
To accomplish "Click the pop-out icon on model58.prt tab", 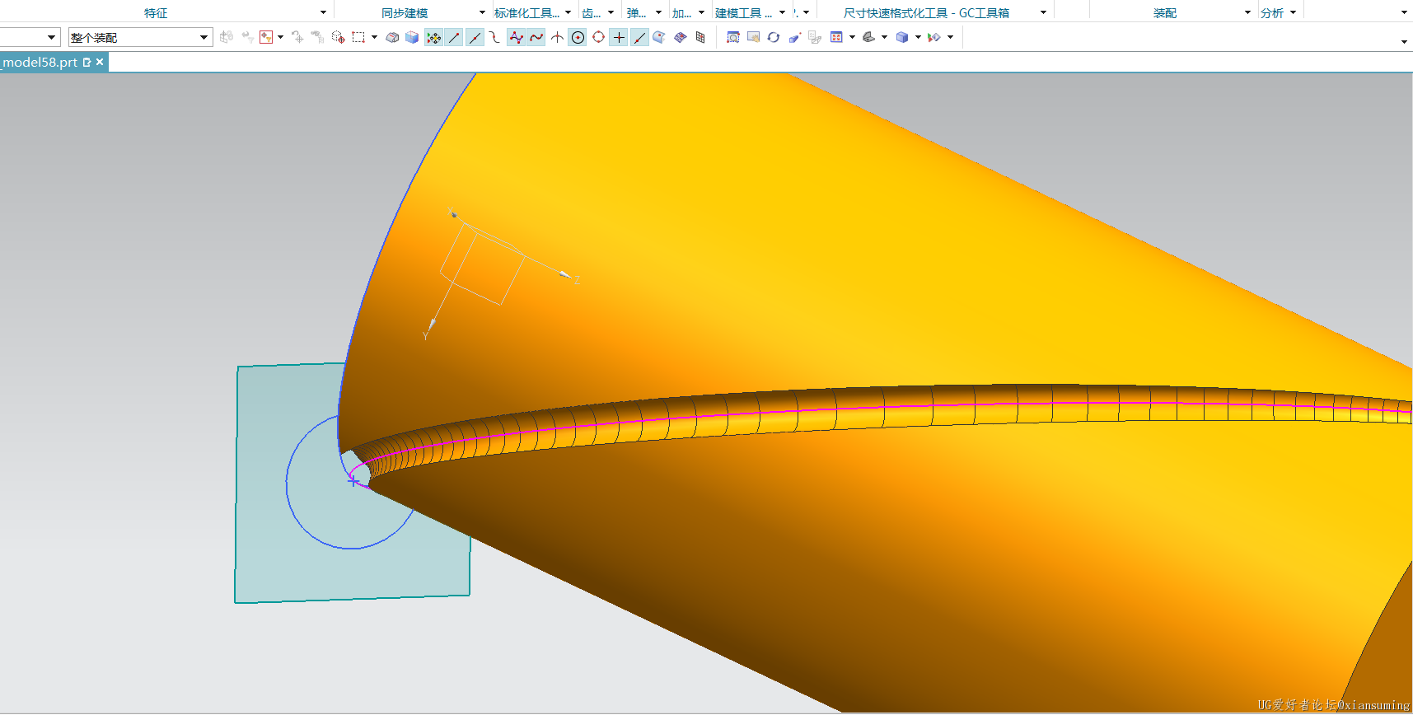I will click(x=87, y=62).
